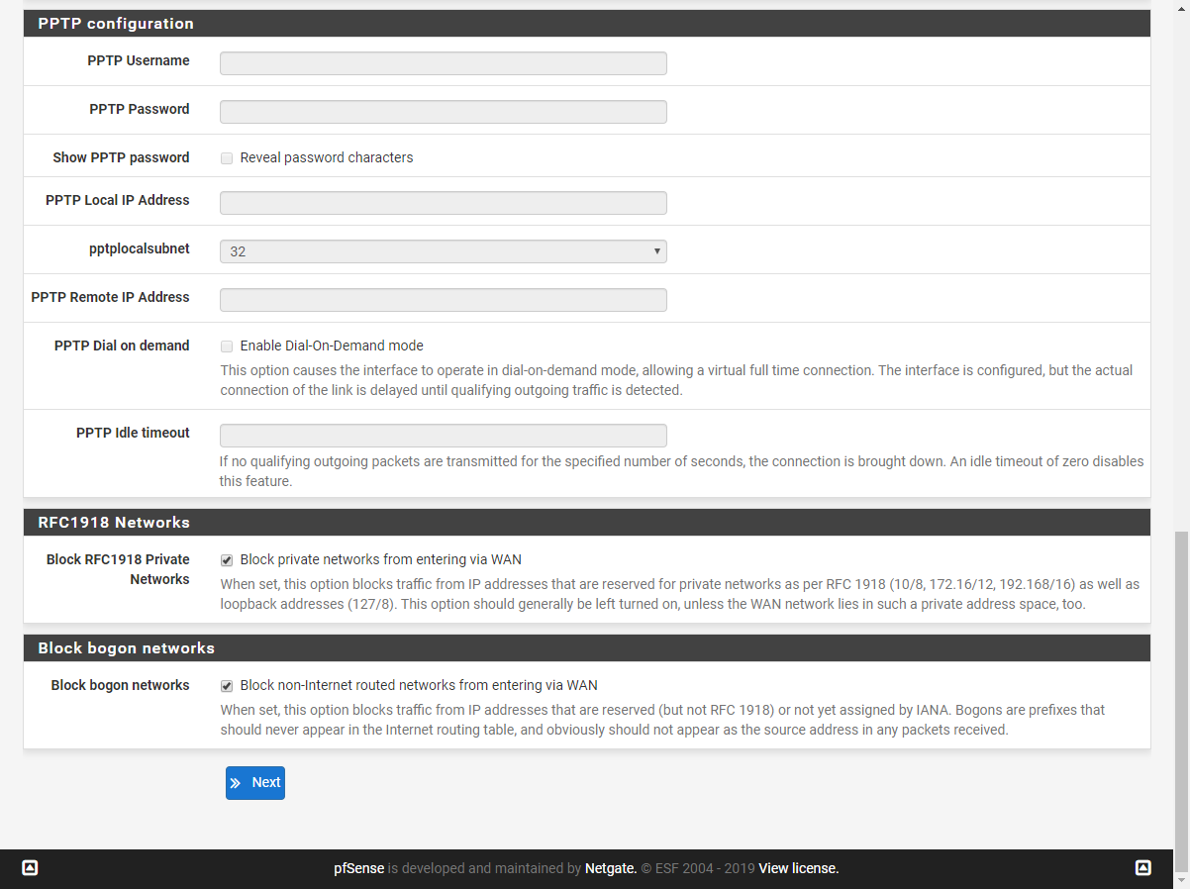Image resolution: width=1190 pixels, height=889 pixels.
Task: Click the PPTP configuration section header
Action: click(587, 24)
